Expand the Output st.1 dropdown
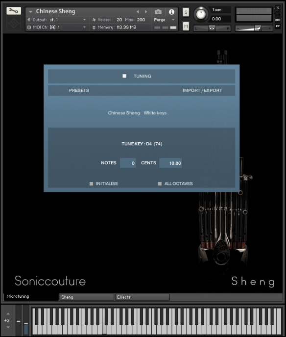 click(84, 20)
